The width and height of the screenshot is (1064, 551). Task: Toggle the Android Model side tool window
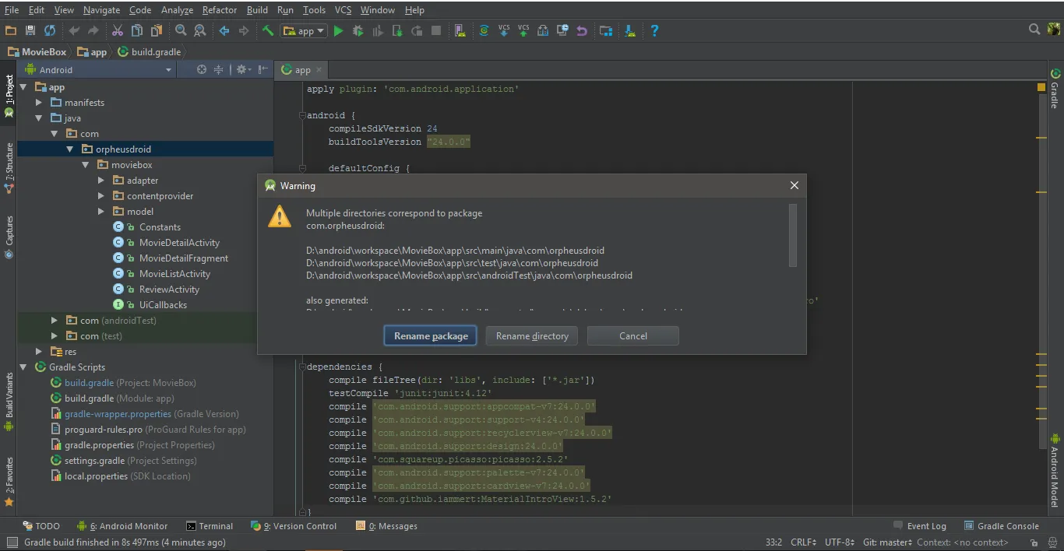click(x=1055, y=470)
